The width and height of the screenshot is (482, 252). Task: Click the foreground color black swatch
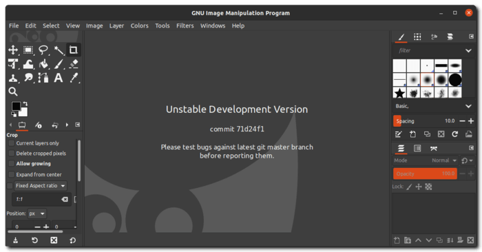pos(16,106)
